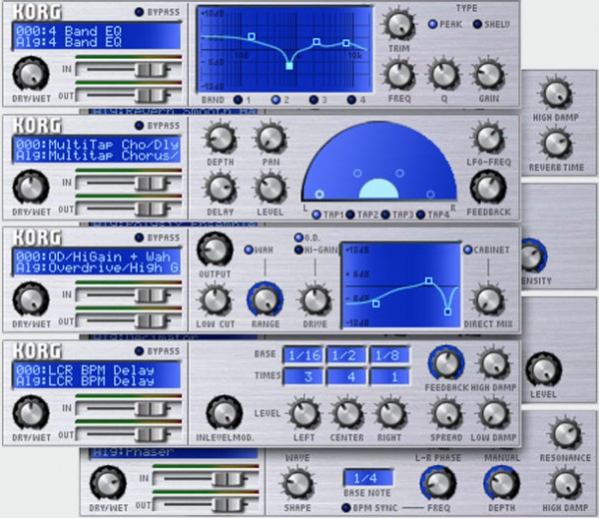Click the LEFT level knob in LCR BPM Delay

pos(304,414)
